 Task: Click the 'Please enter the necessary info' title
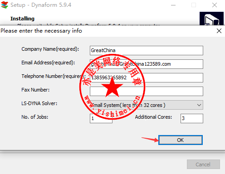[41, 31]
